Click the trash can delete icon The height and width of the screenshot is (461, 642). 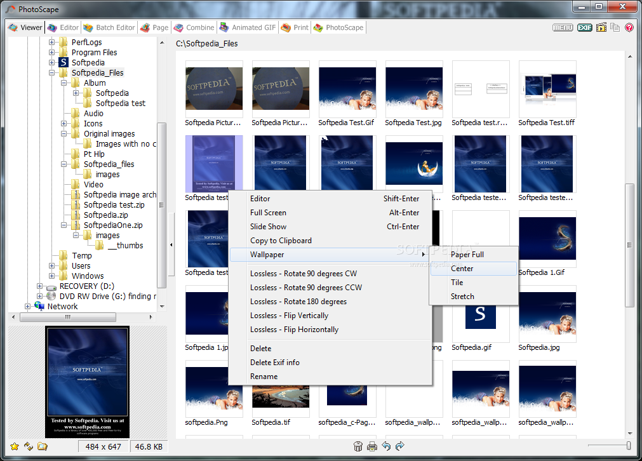click(x=358, y=446)
